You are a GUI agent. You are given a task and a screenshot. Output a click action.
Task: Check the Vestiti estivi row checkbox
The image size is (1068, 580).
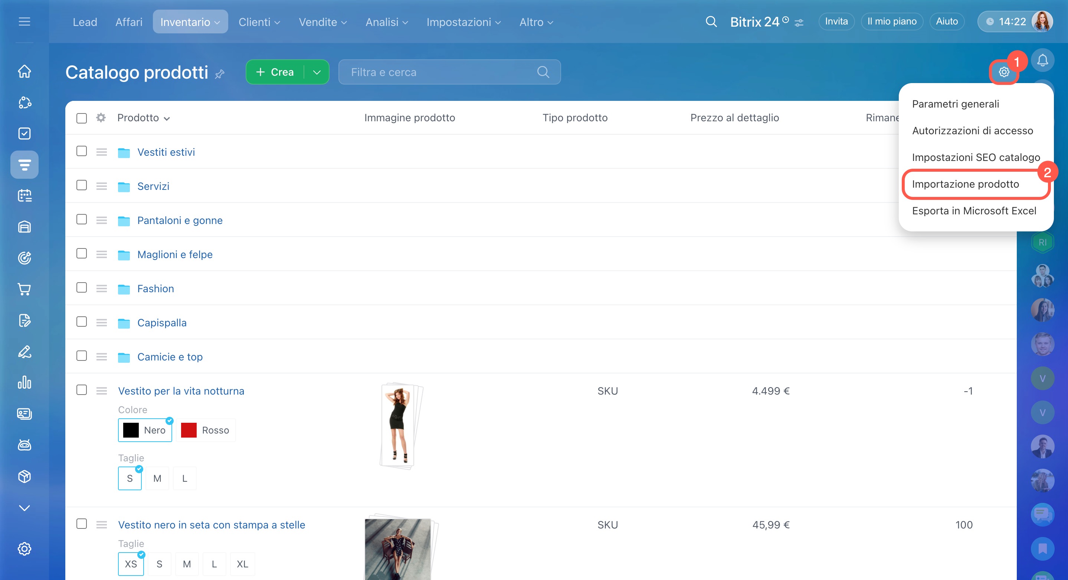[82, 151]
